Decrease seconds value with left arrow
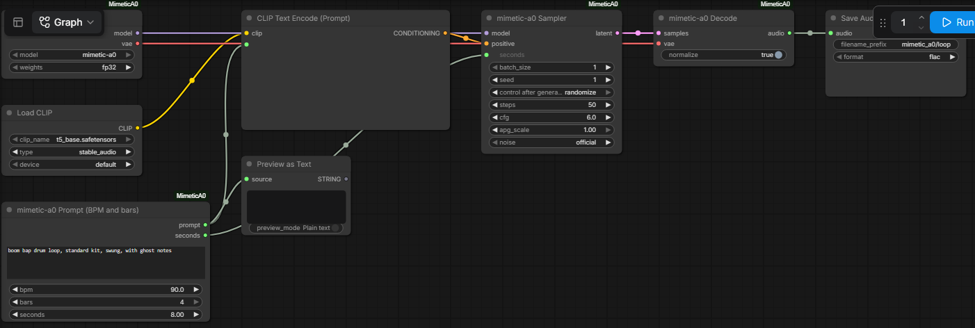This screenshot has width=975, height=328. click(x=15, y=315)
